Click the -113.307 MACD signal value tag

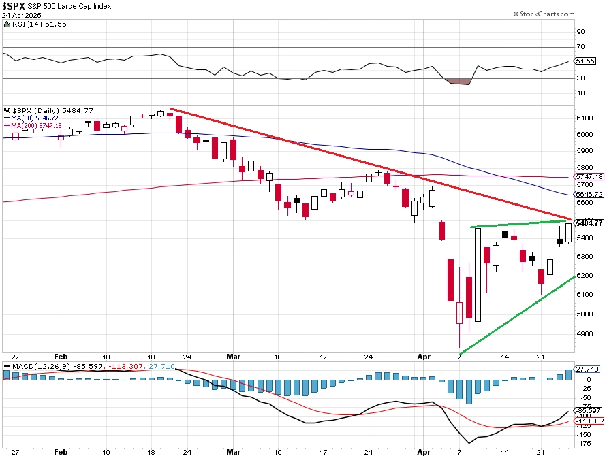pos(589,421)
